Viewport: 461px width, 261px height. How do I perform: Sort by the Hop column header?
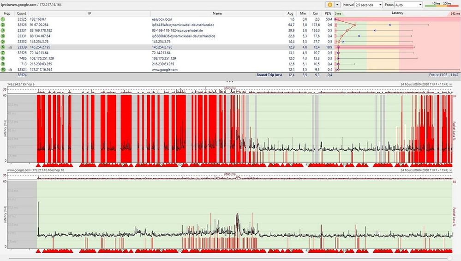(7, 13)
